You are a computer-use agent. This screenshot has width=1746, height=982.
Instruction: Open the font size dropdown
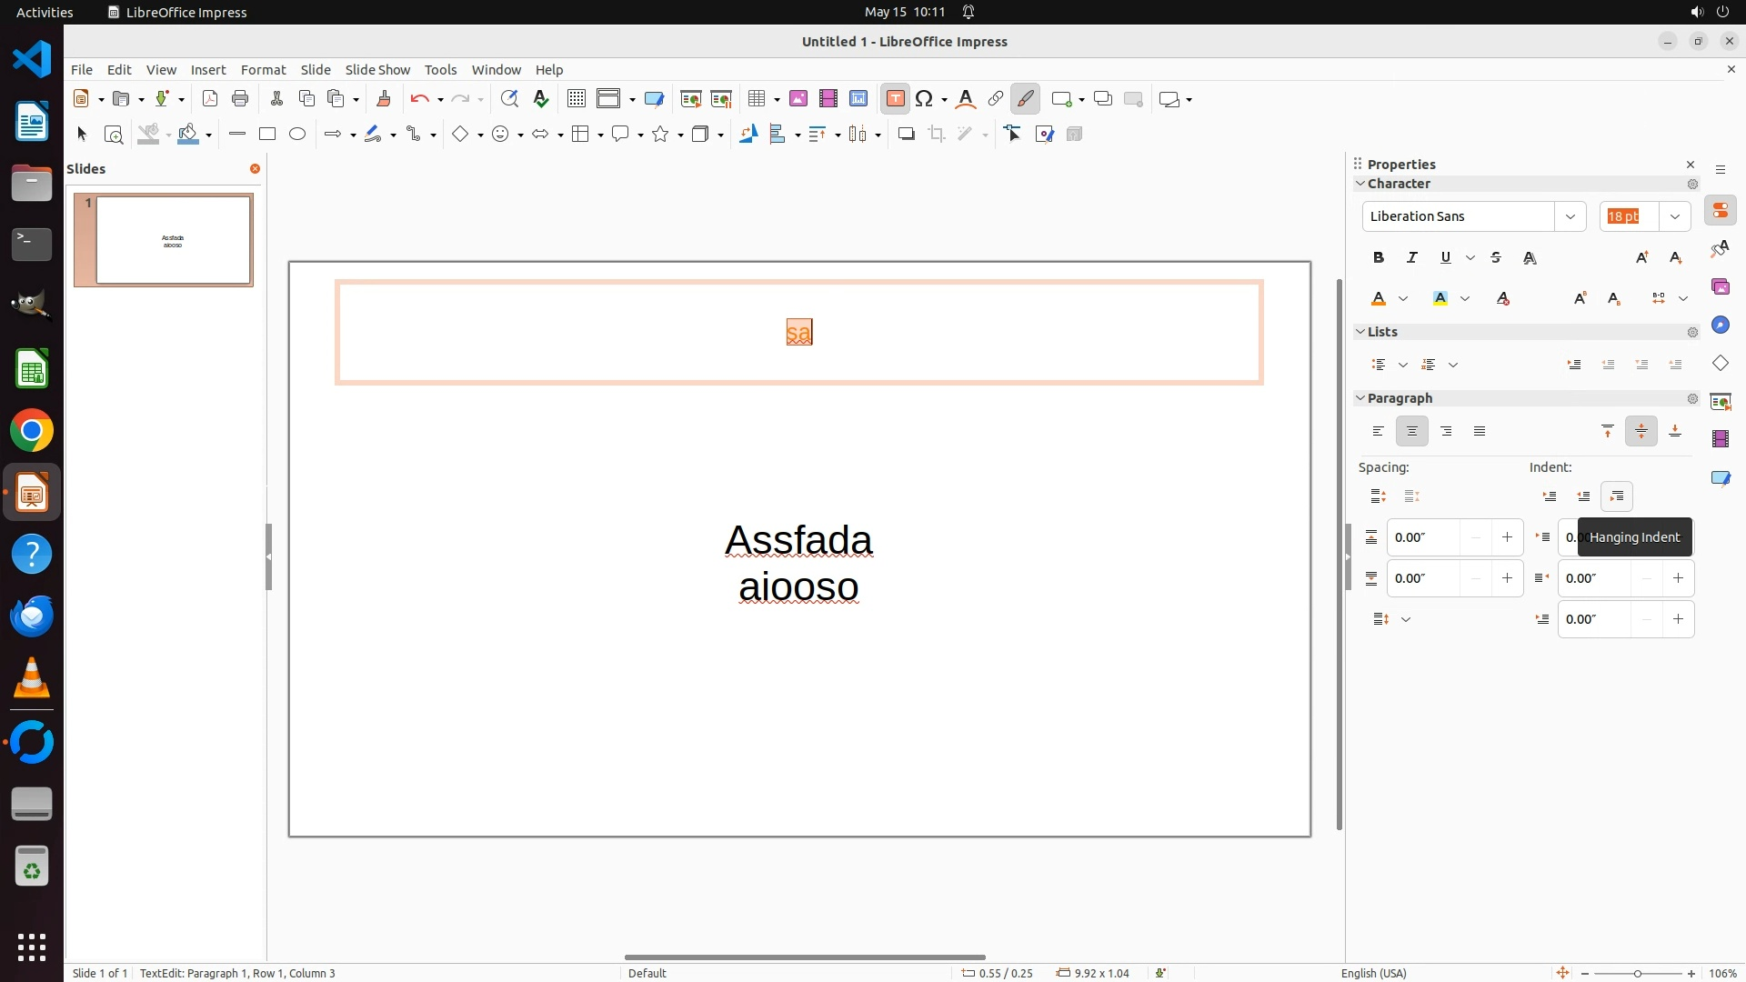tap(1674, 216)
